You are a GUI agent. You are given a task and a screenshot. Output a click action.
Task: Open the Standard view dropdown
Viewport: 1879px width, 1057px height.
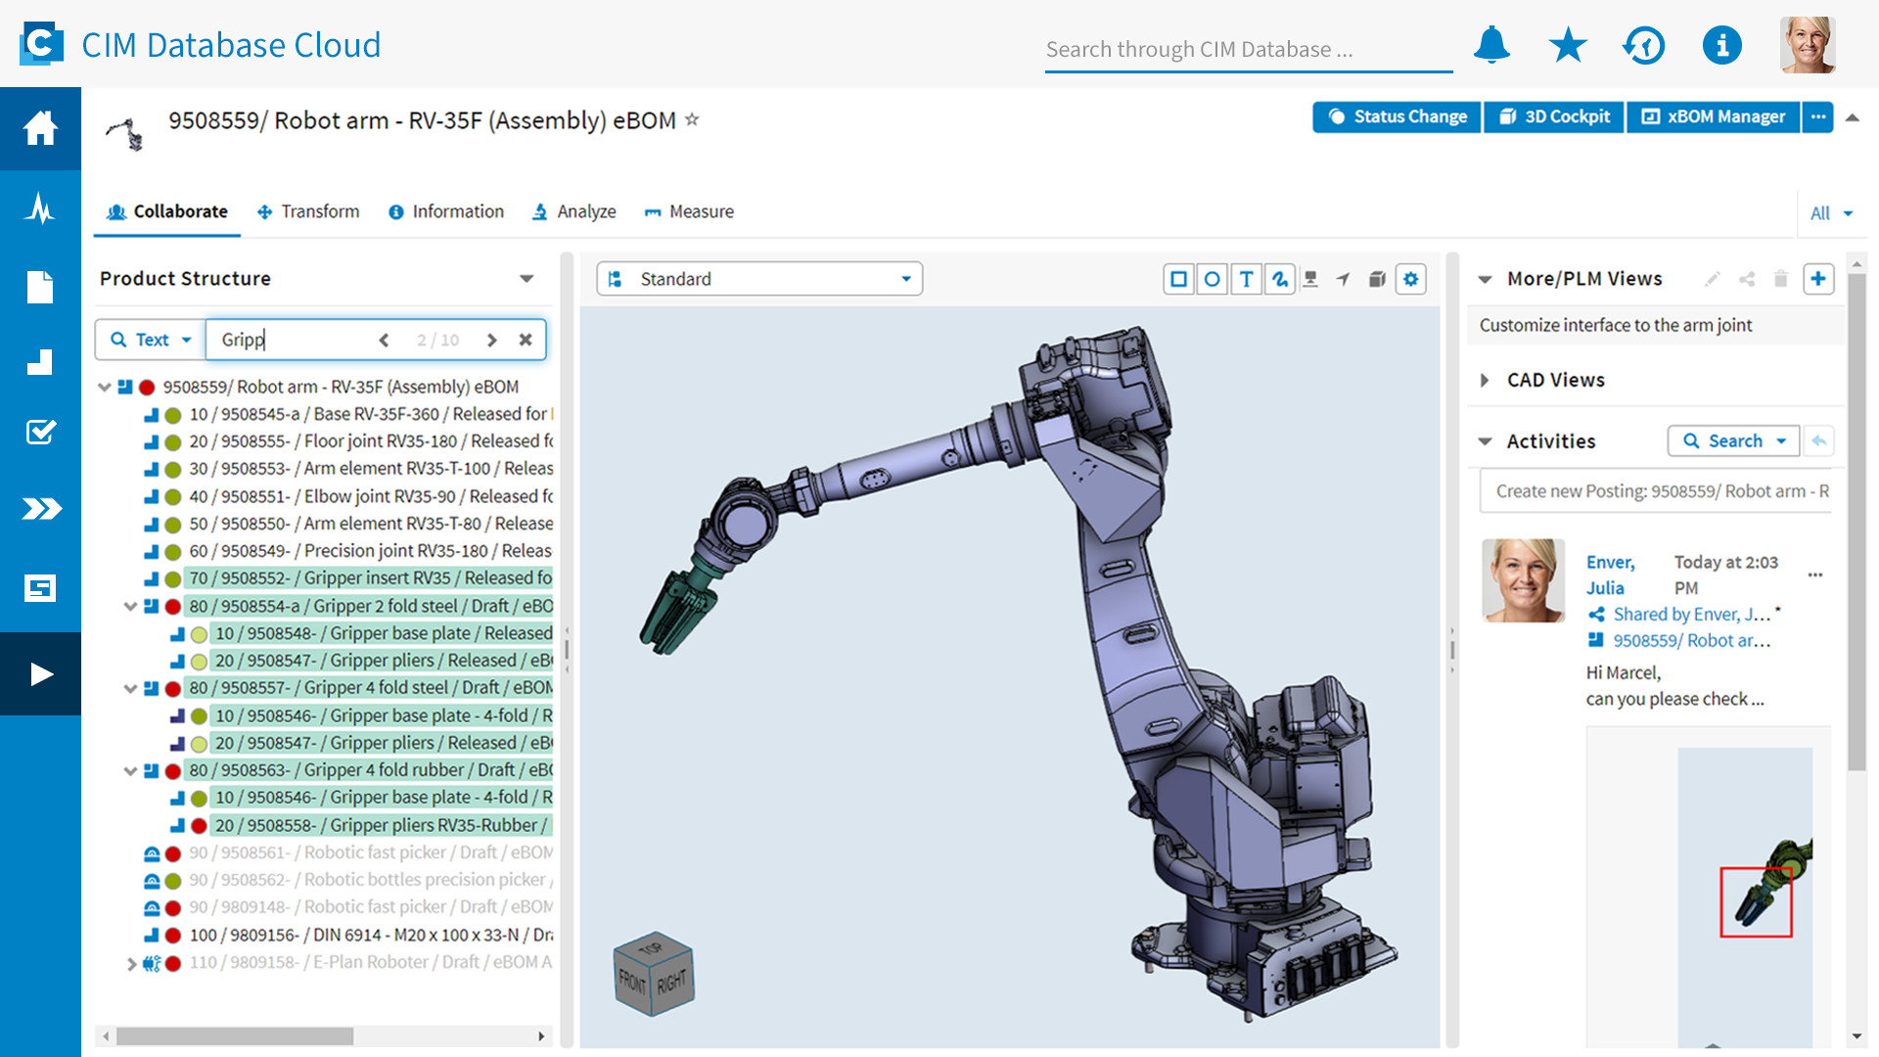759,279
